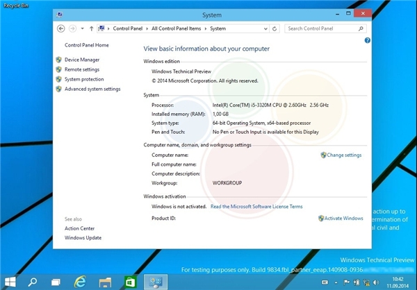Click the search magnifier icon
Screen dimensions: 417x290
pyautogui.click(x=361, y=28)
